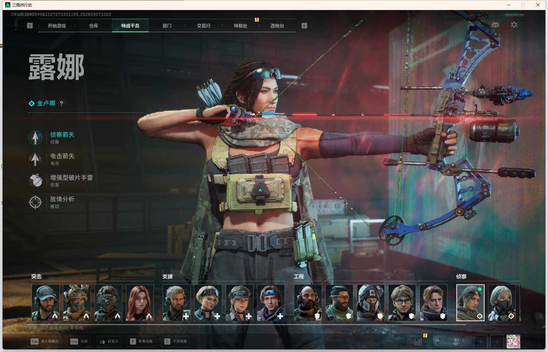The width and height of the screenshot is (548, 352).
Task: Click the E next-tab key icon
Action: coord(304,26)
